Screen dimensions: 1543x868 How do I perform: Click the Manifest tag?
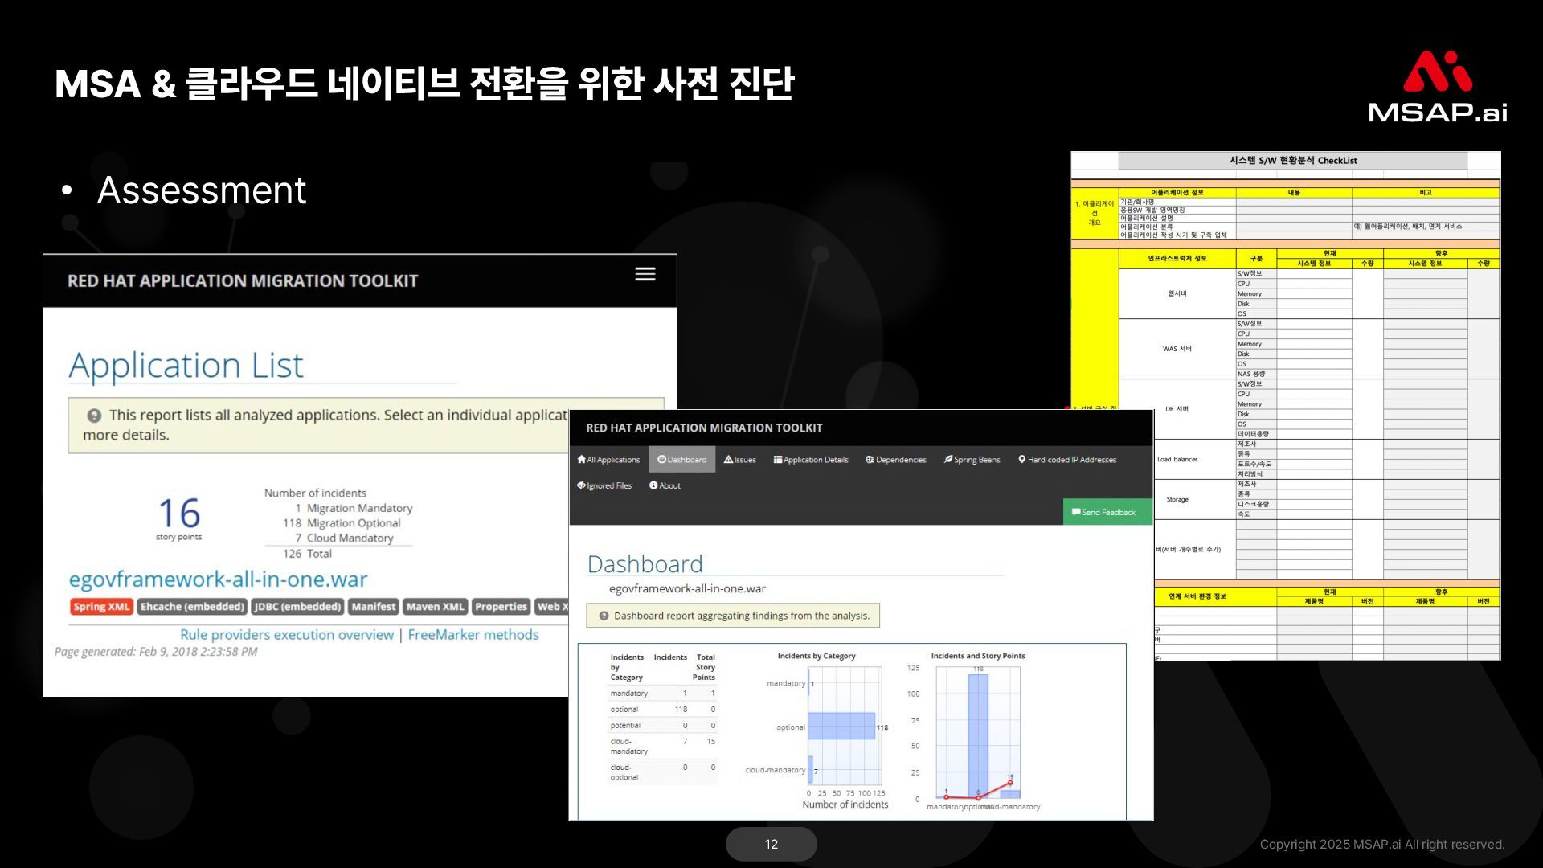374,607
